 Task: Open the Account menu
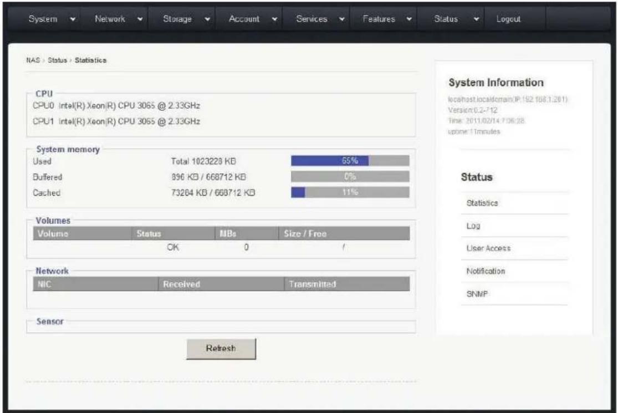point(244,19)
